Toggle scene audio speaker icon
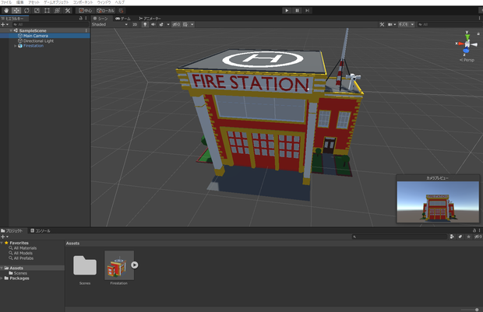 coord(153,24)
